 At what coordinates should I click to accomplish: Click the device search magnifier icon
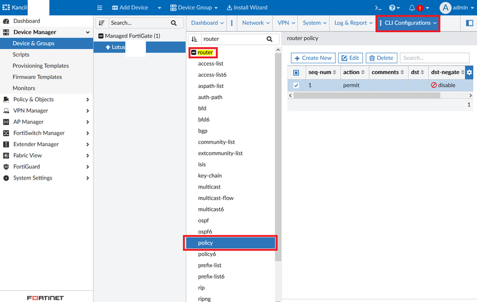pyautogui.click(x=174, y=23)
